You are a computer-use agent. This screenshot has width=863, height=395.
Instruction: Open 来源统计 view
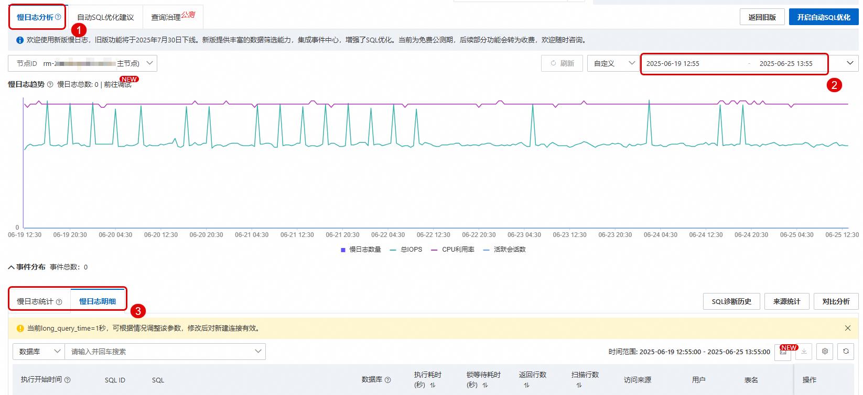click(786, 301)
